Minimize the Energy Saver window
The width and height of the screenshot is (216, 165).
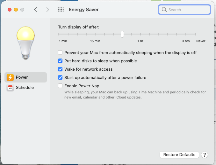click(x=16, y=10)
